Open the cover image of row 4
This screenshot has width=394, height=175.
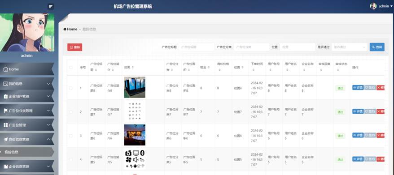tap(135, 159)
